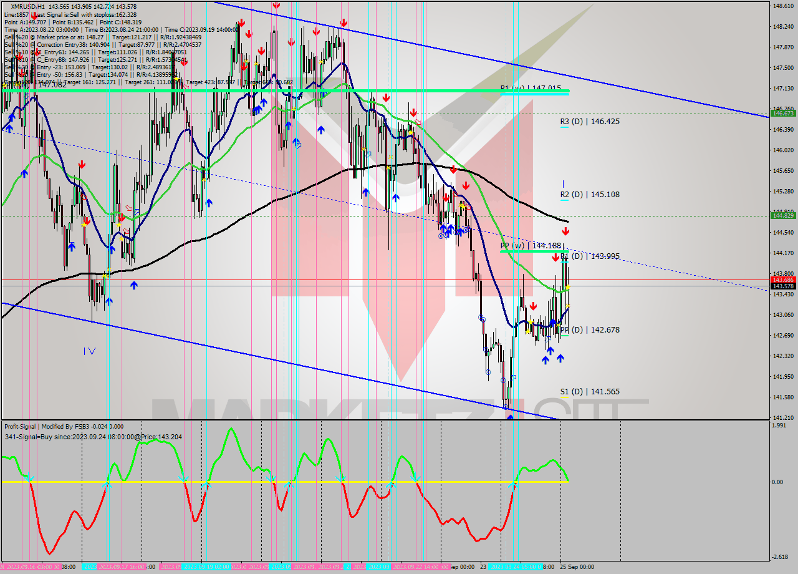Select the R1 (D) | 143.995 label
This screenshot has height=574, width=798.
click(x=590, y=256)
